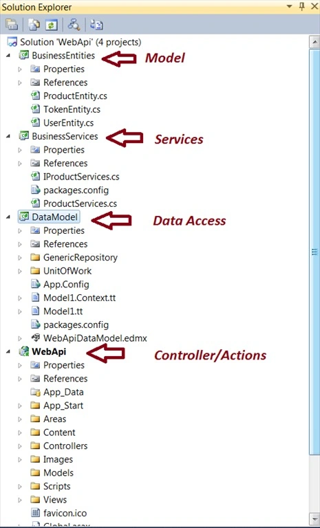Click the magnifier toolbar icon
Screen dimensions: 320x528
tap(74, 25)
